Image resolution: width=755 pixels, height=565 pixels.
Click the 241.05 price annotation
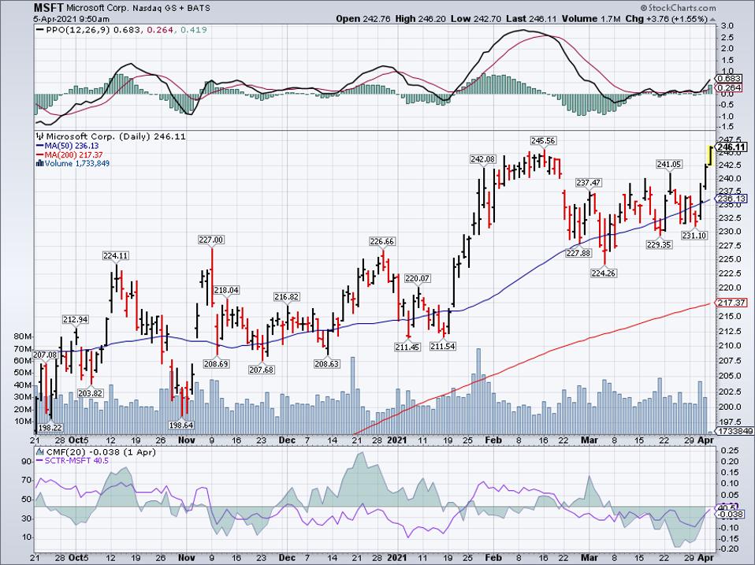(669, 164)
